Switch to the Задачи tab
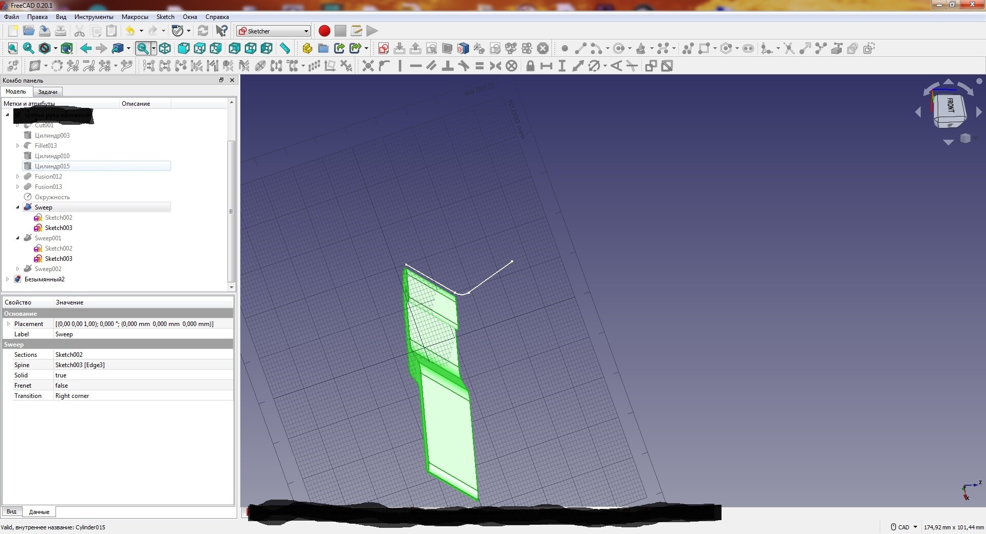Viewport: 986px width, 534px height. click(48, 92)
